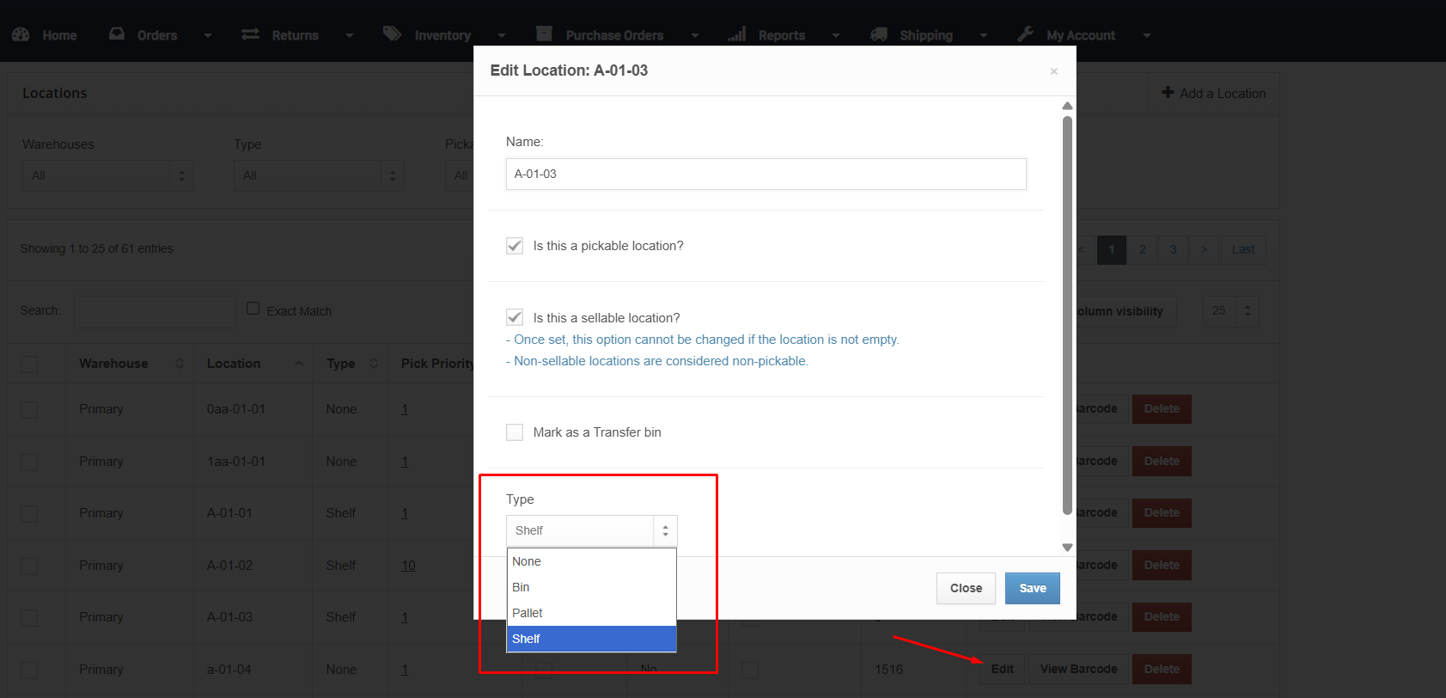
Task: Click the Home palette icon in navbar
Action: [21, 34]
